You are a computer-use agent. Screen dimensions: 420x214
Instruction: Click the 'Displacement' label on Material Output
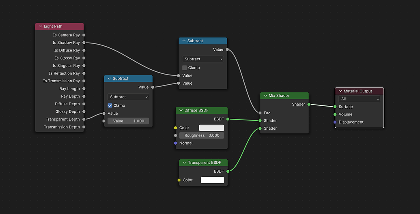351,122
